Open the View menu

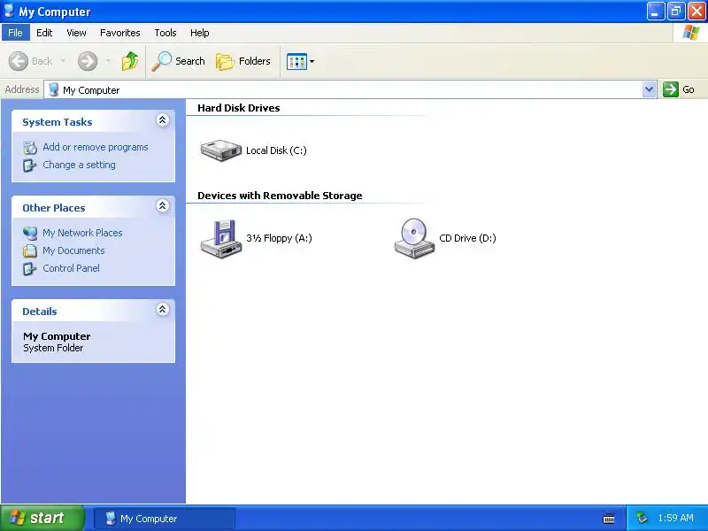tap(76, 33)
